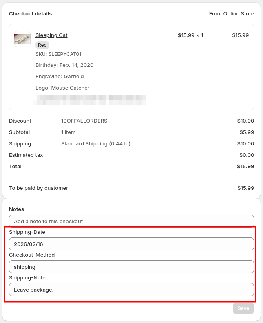The height and width of the screenshot is (323, 263).
Task: Click the To be paid by customer text
Action: pos(39,188)
